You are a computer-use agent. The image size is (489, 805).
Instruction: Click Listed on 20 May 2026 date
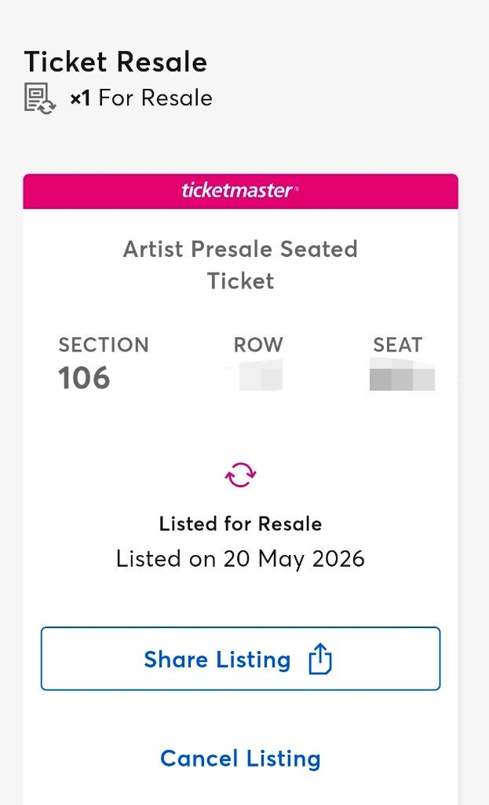[x=240, y=559]
